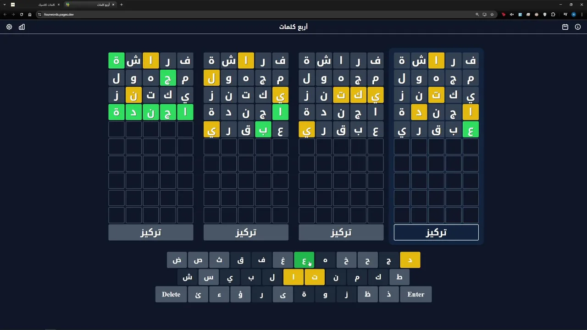Open the red Tp extension icon

[x=504, y=14]
